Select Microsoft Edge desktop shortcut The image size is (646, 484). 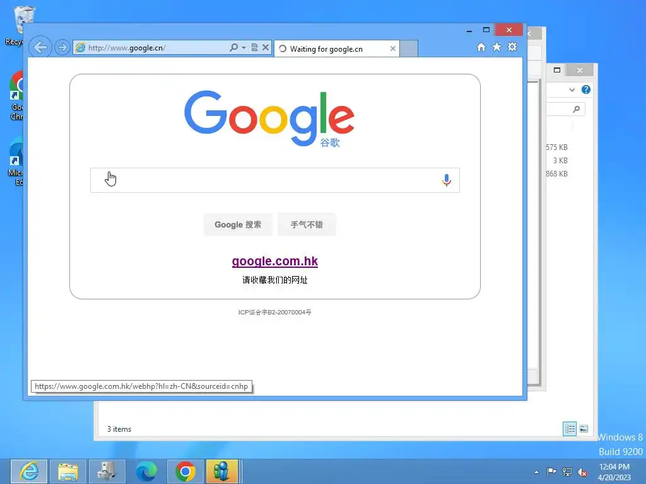tap(16, 161)
